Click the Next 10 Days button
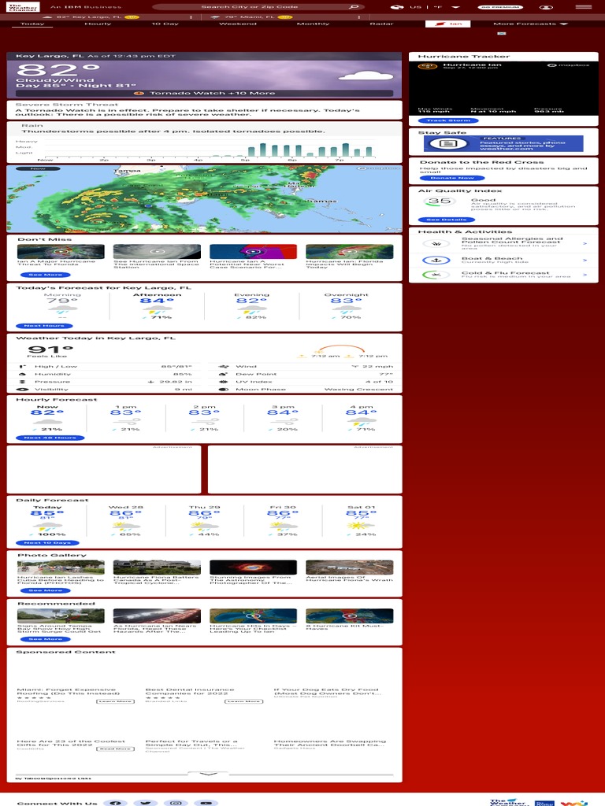605x806 pixels. (47, 543)
